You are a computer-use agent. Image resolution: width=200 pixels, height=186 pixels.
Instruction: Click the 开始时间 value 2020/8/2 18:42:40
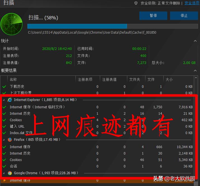(57, 49)
